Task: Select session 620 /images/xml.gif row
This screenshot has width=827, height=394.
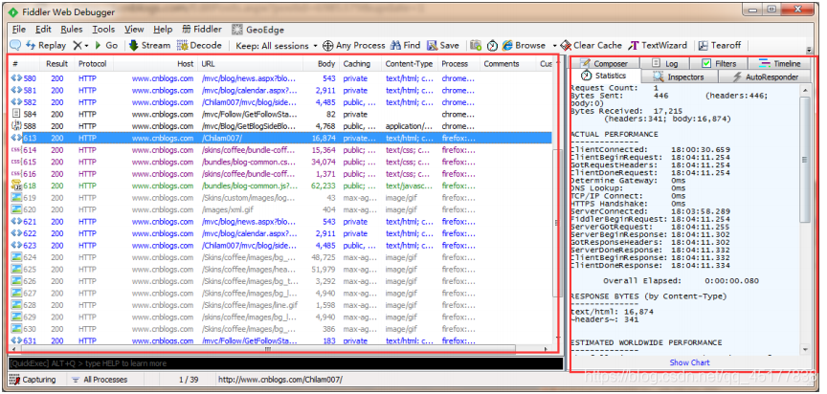Action: [x=280, y=209]
